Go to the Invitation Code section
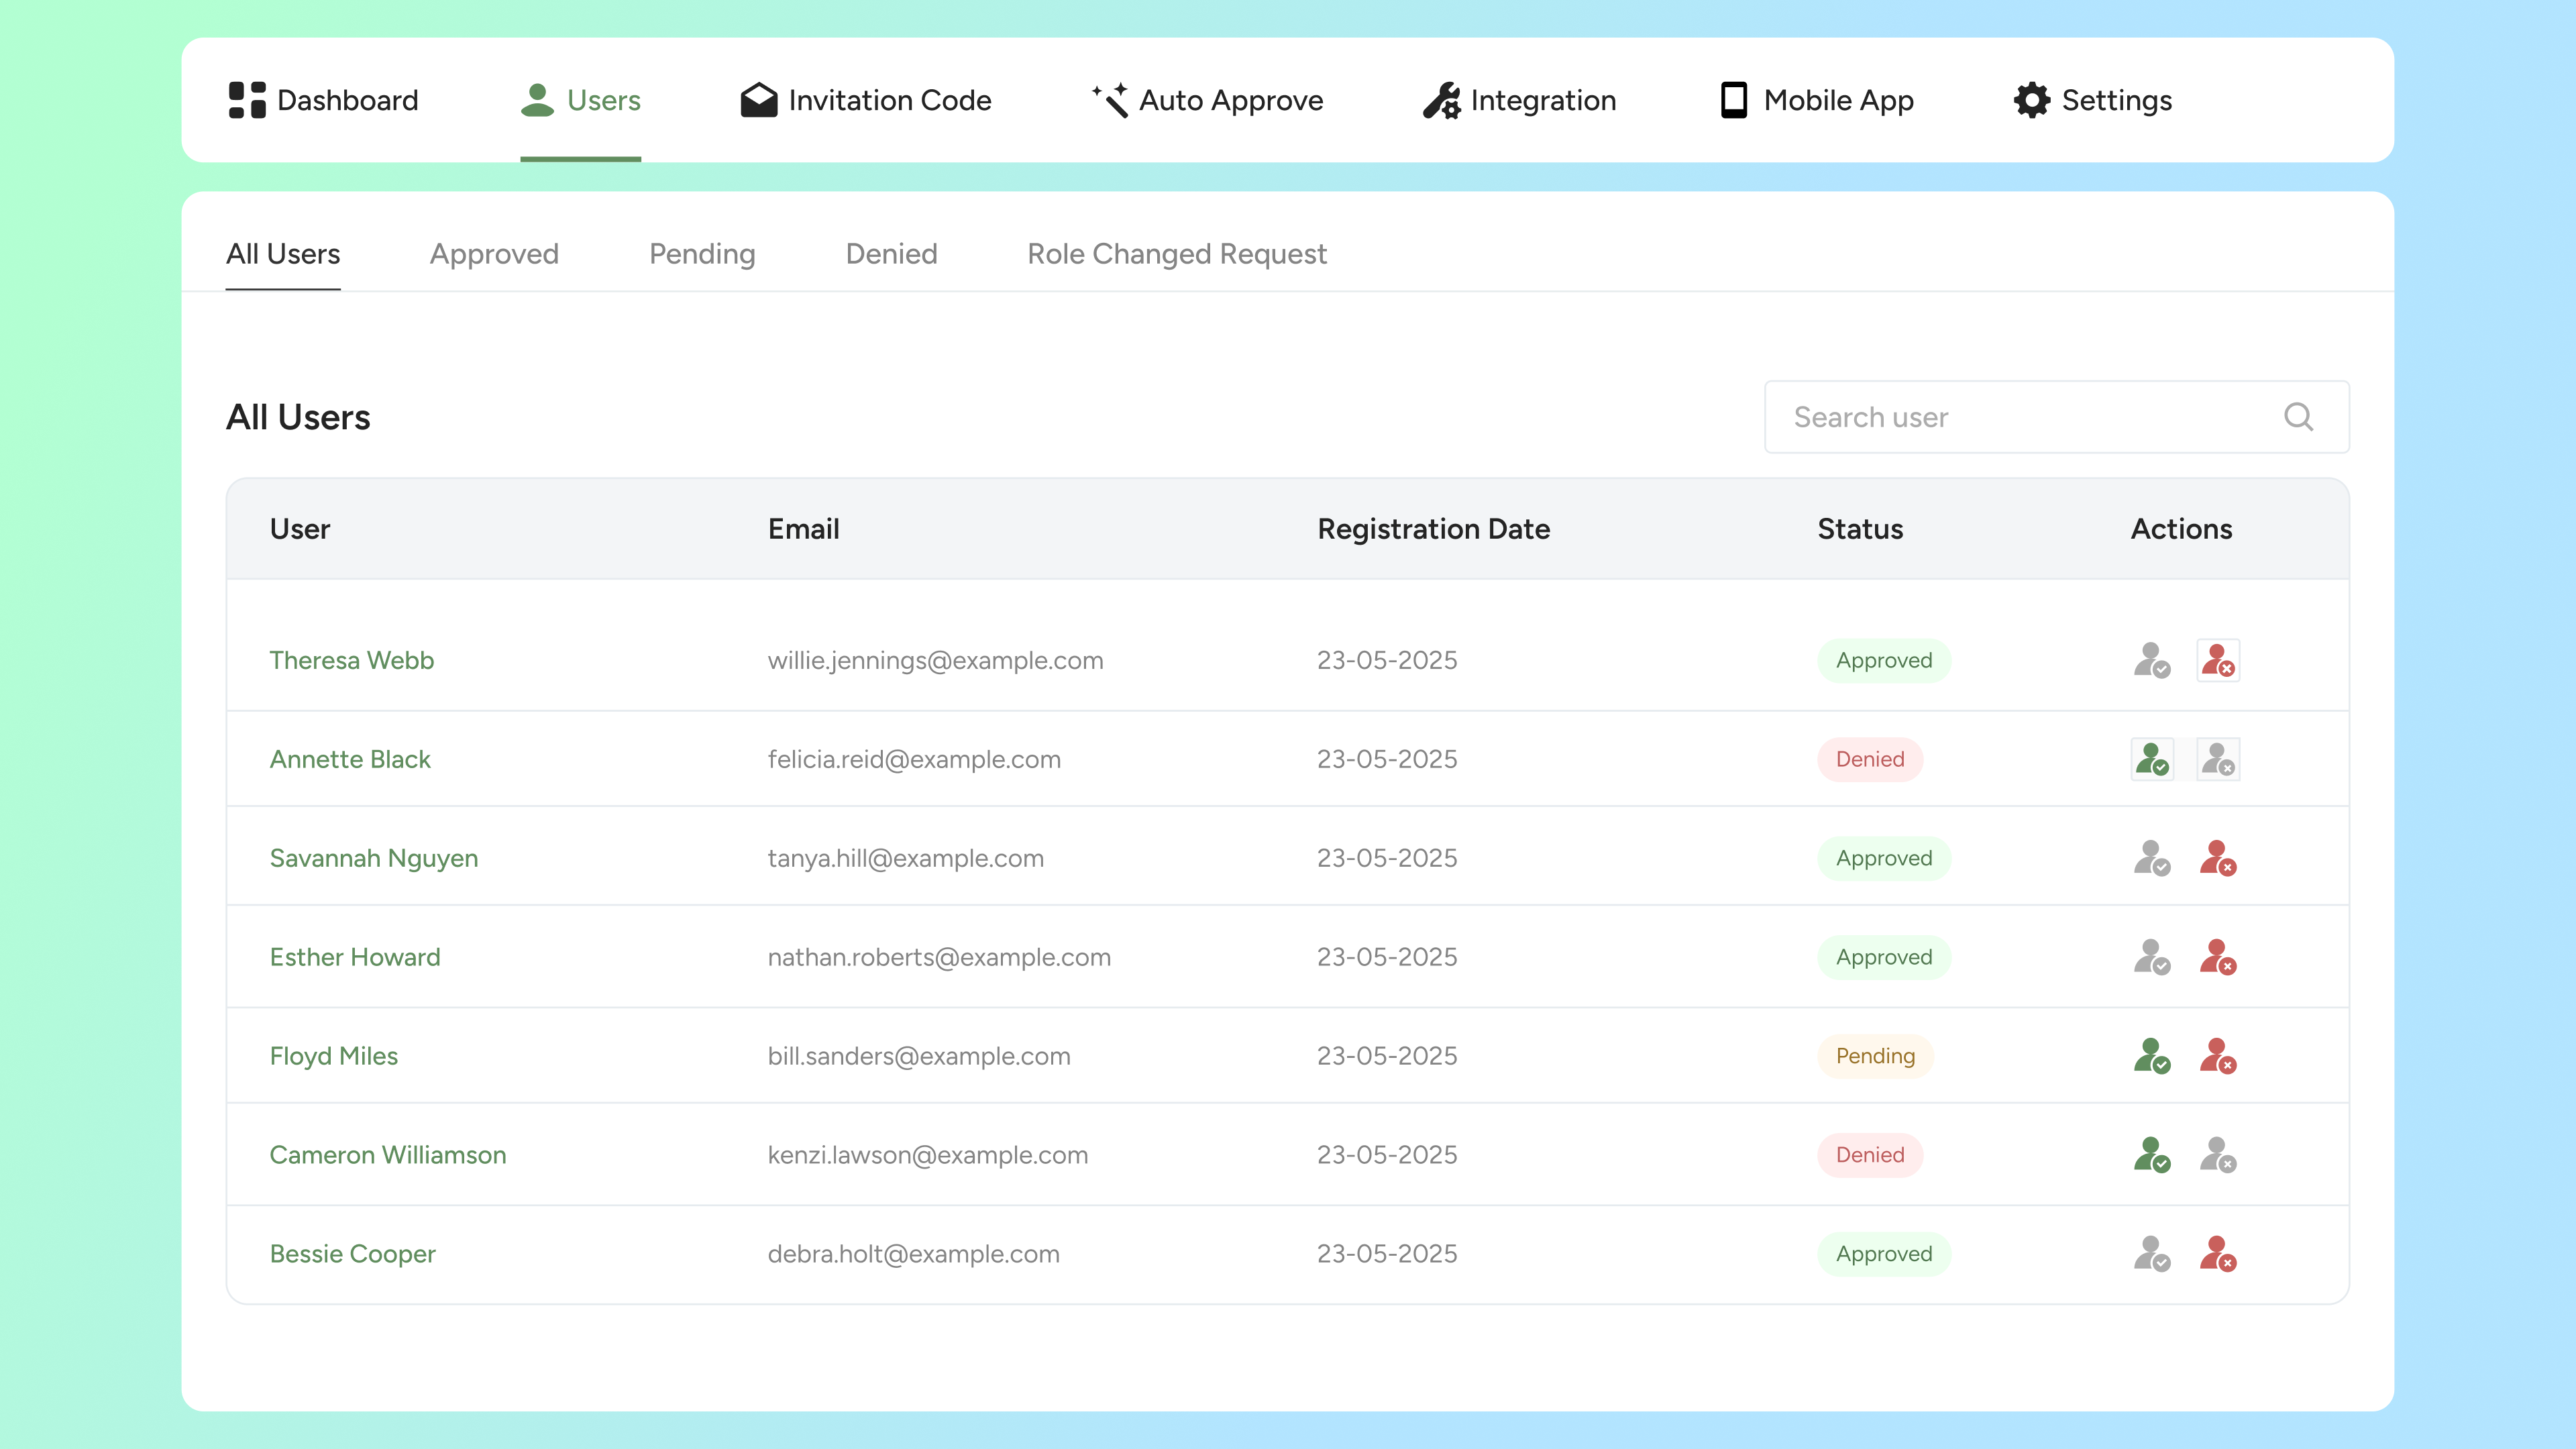This screenshot has height=1449, width=2576. coord(866,100)
